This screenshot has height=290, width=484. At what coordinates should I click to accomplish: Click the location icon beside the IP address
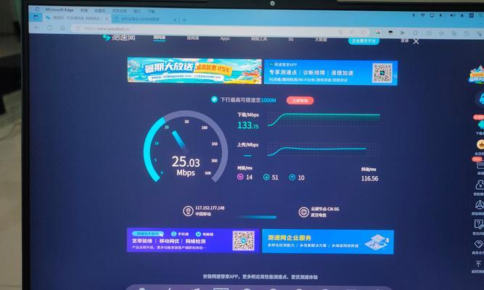(188, 211)
